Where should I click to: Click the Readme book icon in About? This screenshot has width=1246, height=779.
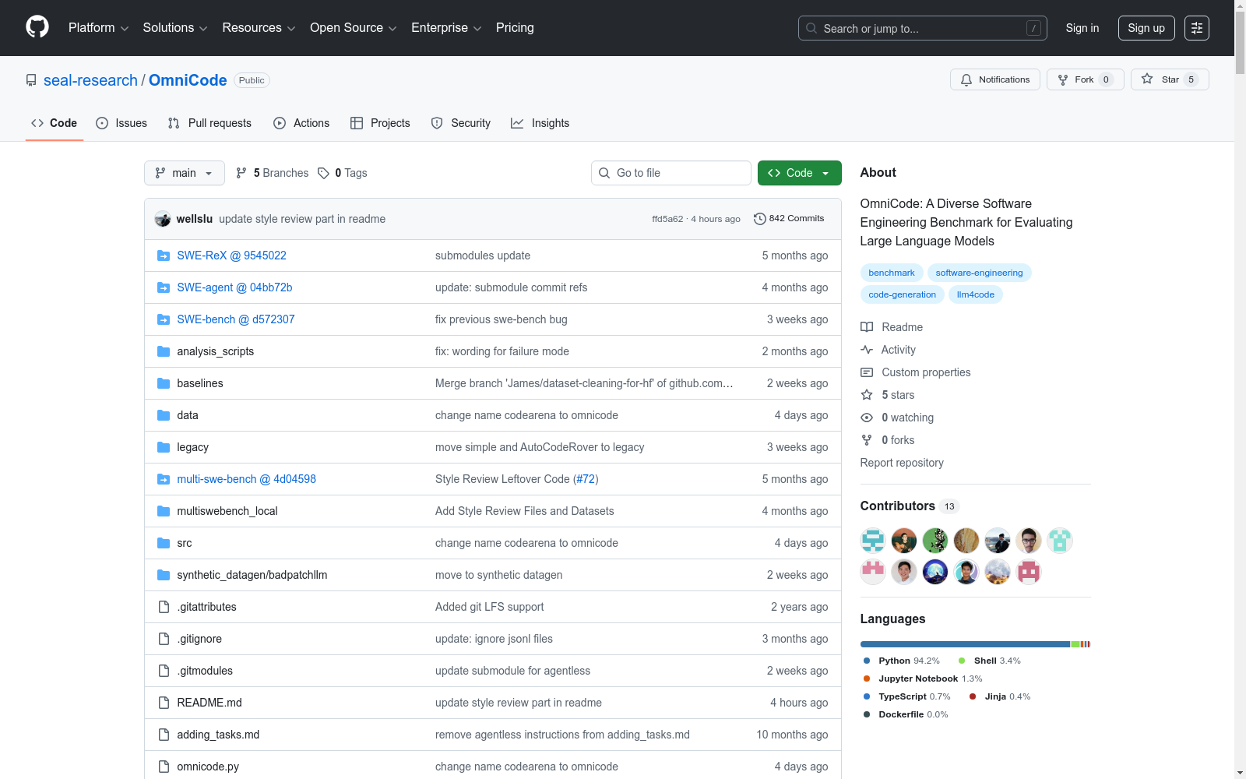[867, 327]
